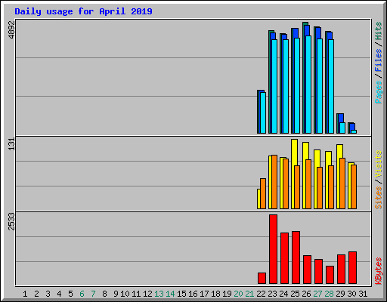Image resolution: width=387 pixels, height=302 pixels.
Task: Click the cyan Pages bar for day 26
Action: click(308, 85)
